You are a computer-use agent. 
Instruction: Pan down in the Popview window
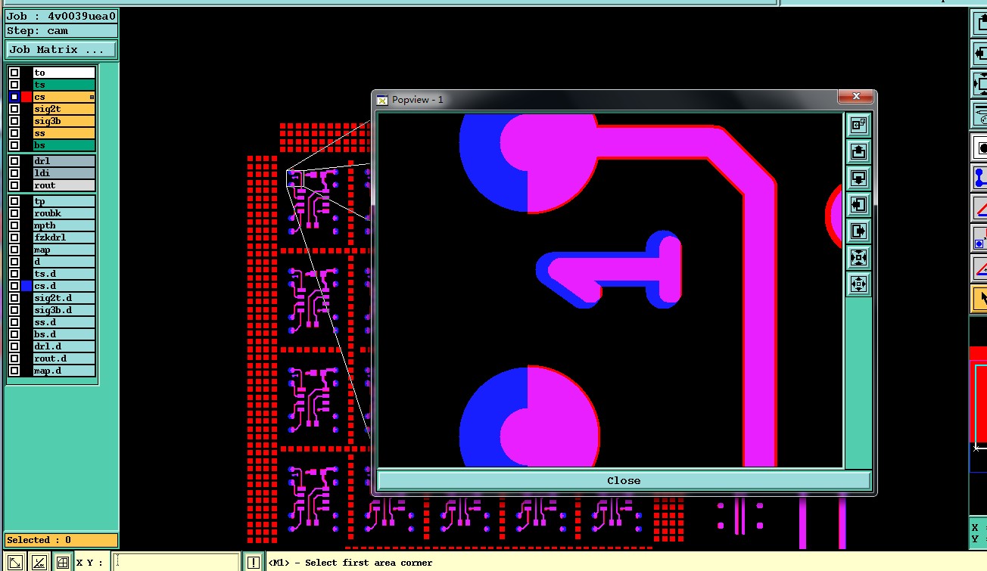tap(858, 178)
